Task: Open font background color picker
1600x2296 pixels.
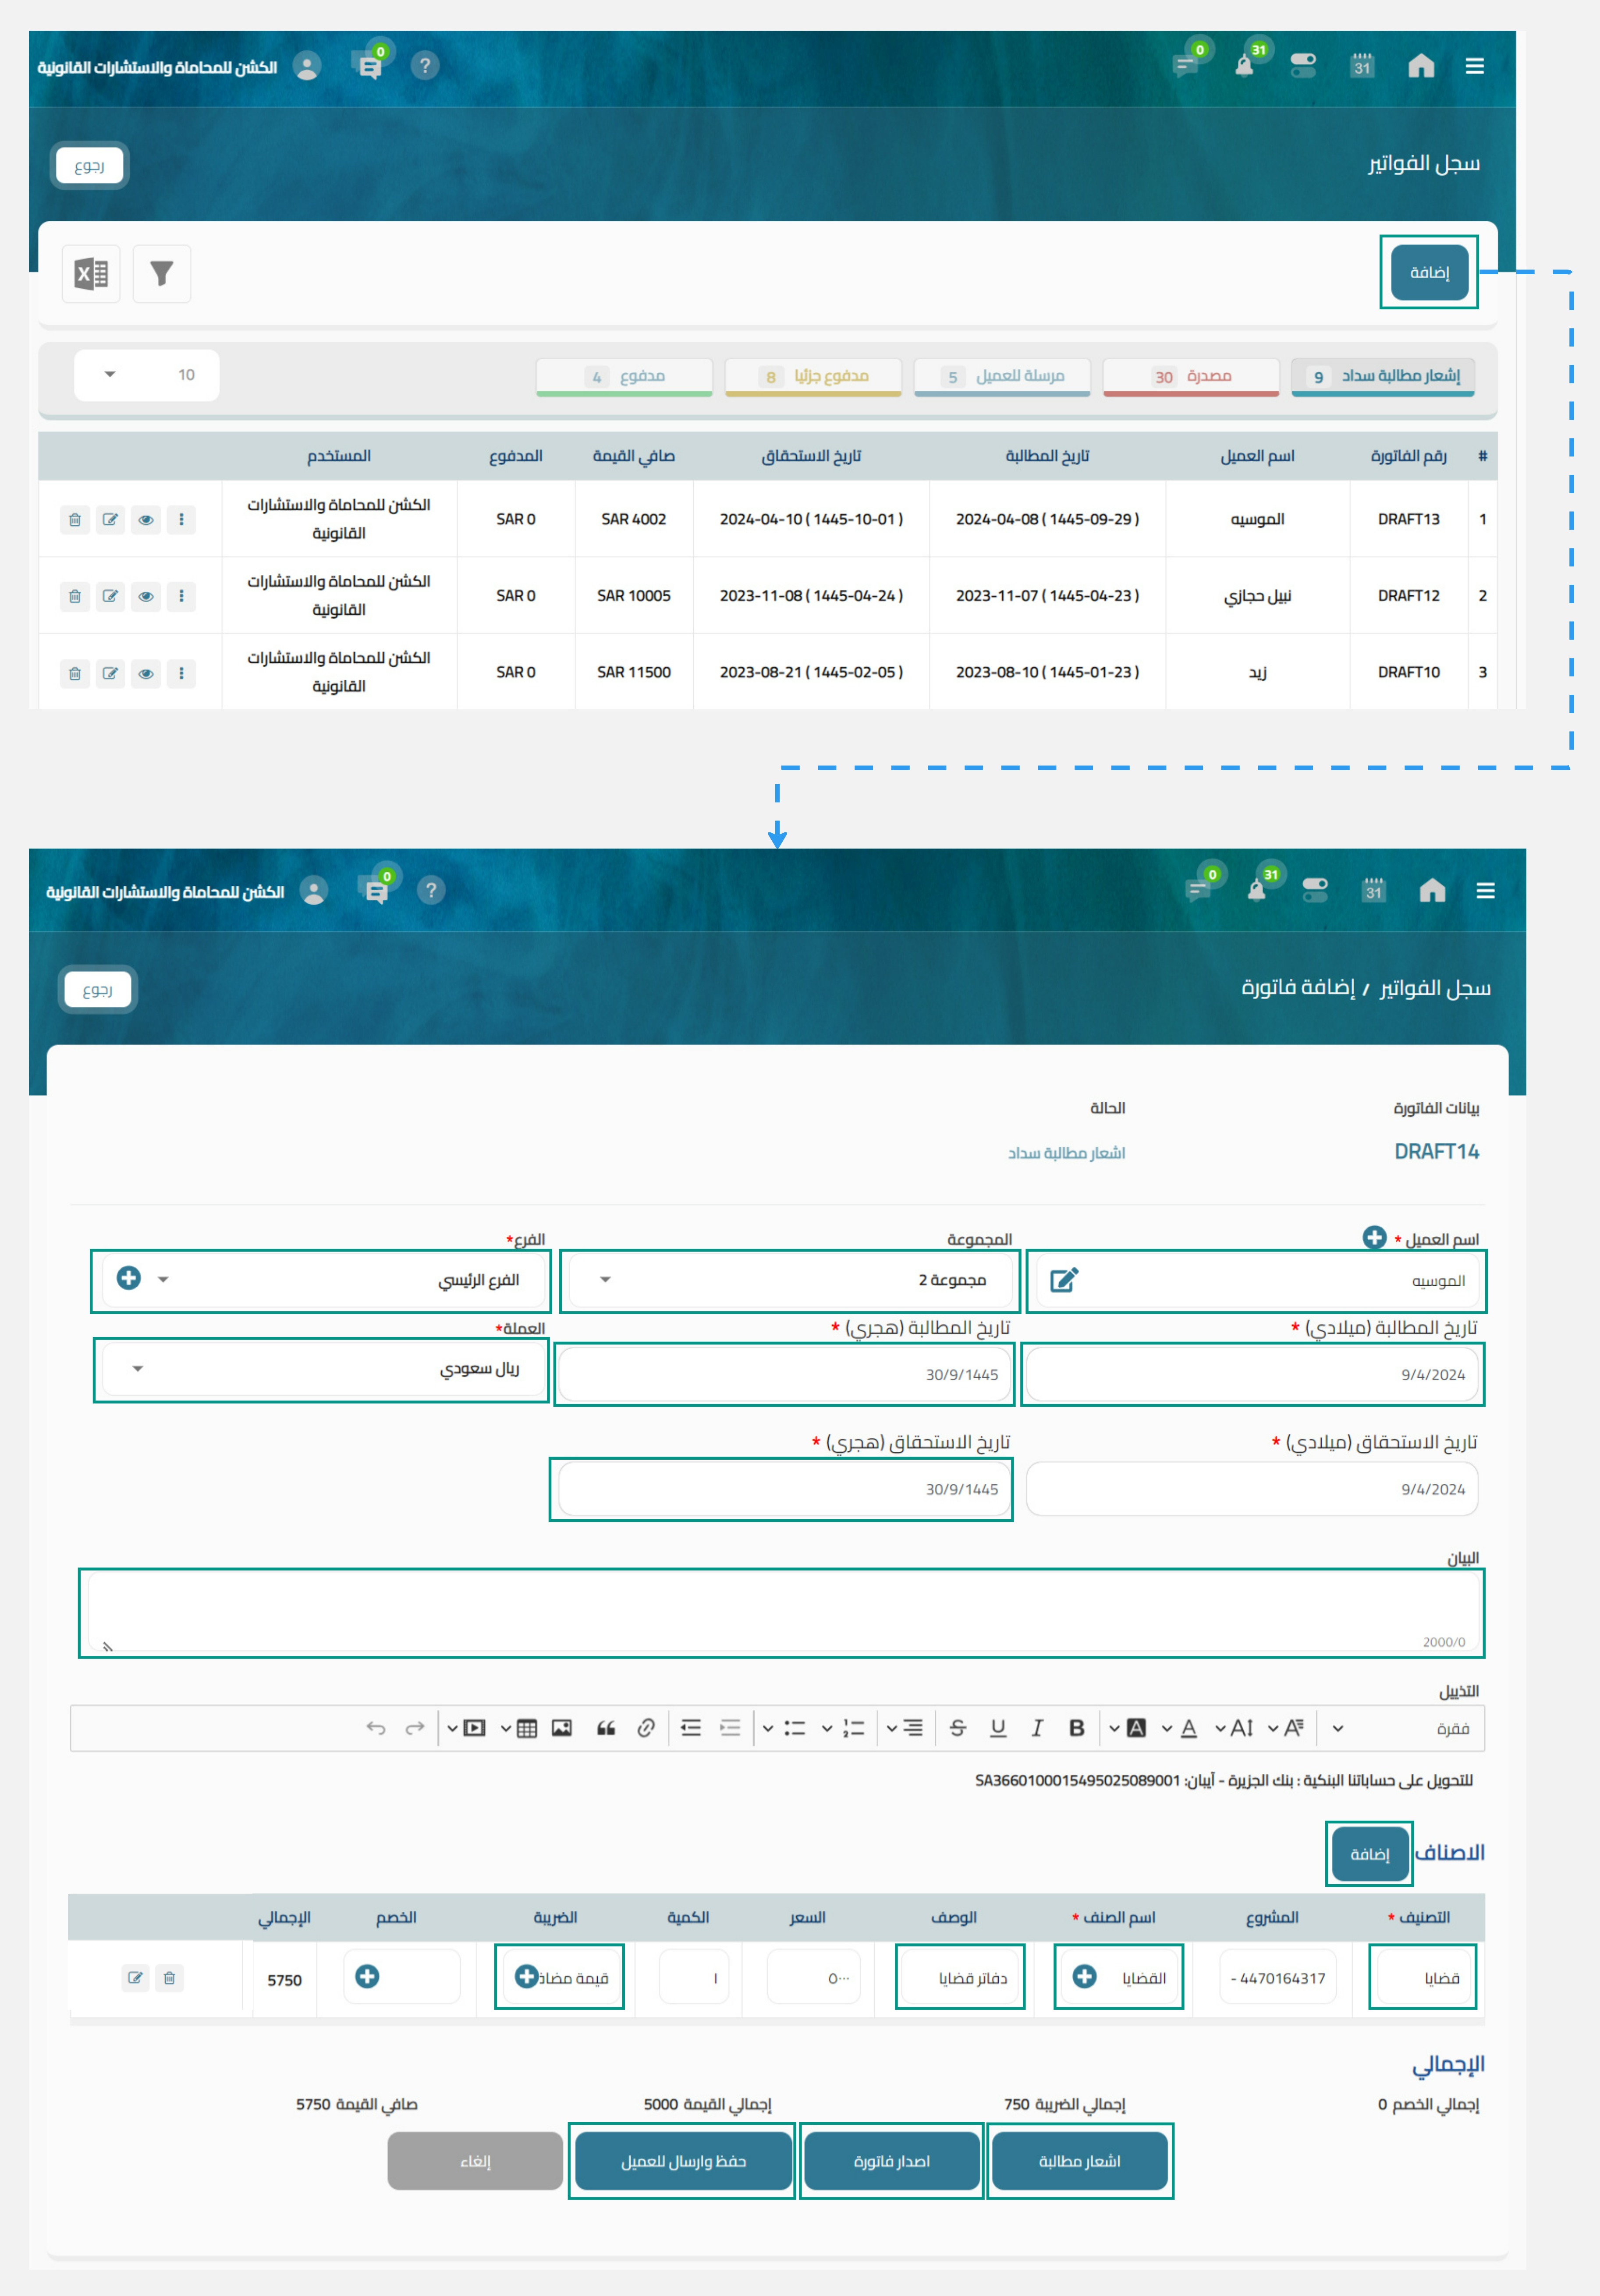Action: click(x=1137, y=1728)
